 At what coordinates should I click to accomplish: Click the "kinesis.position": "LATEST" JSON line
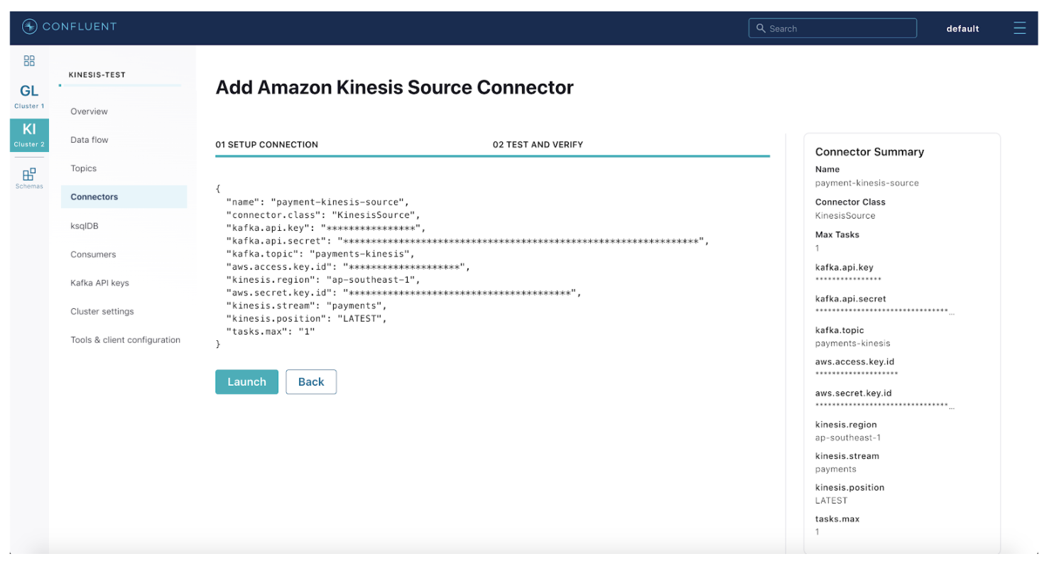click(307, 318)
